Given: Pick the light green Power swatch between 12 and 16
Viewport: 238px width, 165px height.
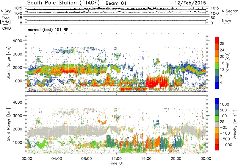Looking at the screenshot, I should (x=217, y=66).
